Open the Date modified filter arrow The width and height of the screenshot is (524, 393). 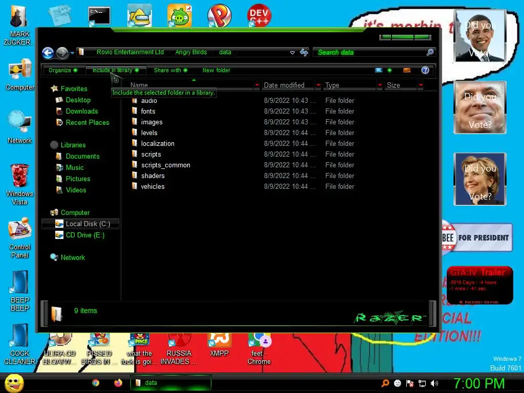coord(318,85)
